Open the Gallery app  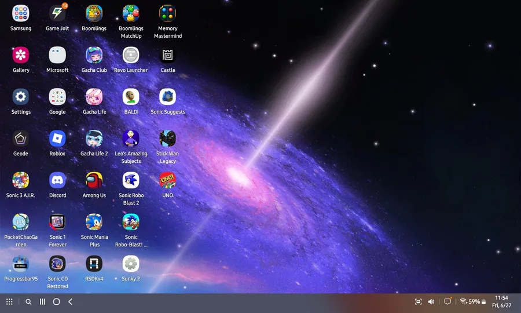click(x=21, y=55)
